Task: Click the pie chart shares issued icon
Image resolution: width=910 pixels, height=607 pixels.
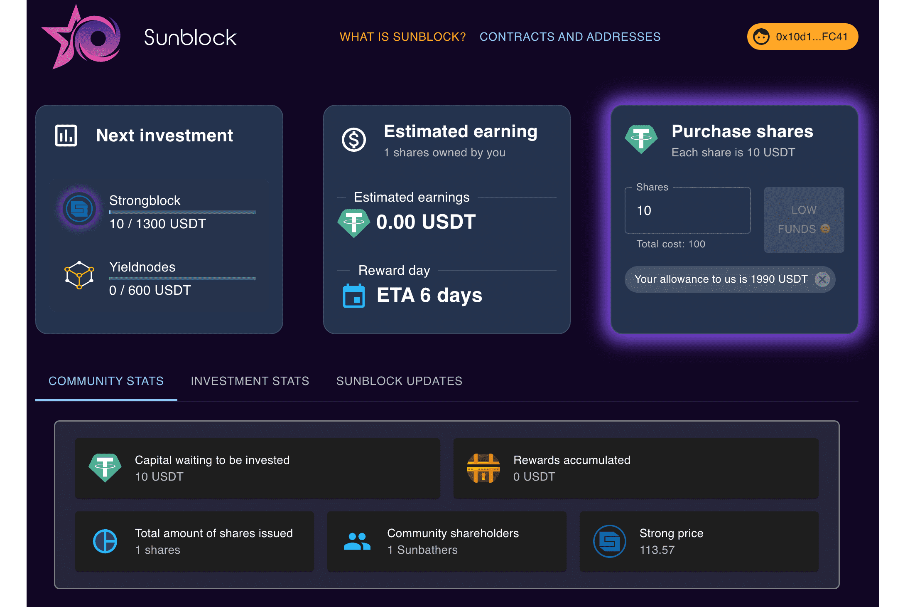Action: (105, 541)
